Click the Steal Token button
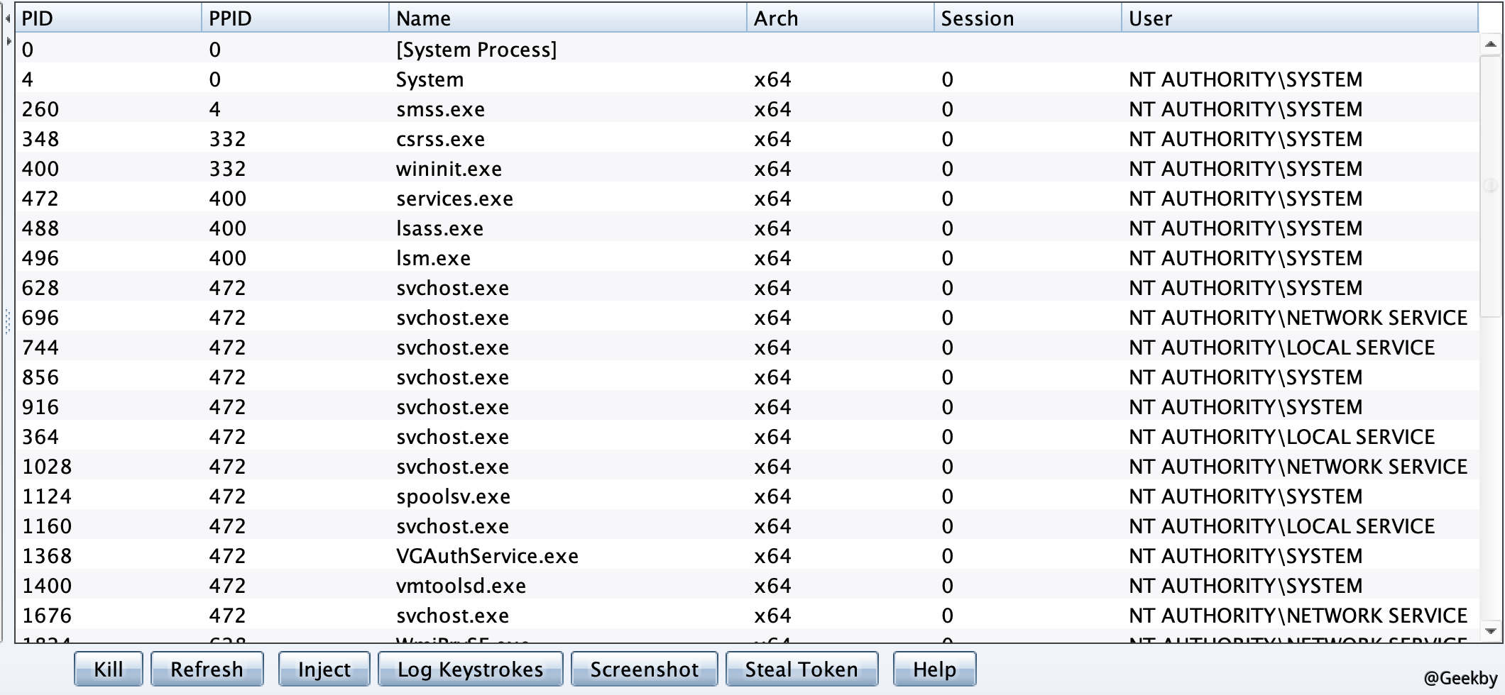 [801, 669]
